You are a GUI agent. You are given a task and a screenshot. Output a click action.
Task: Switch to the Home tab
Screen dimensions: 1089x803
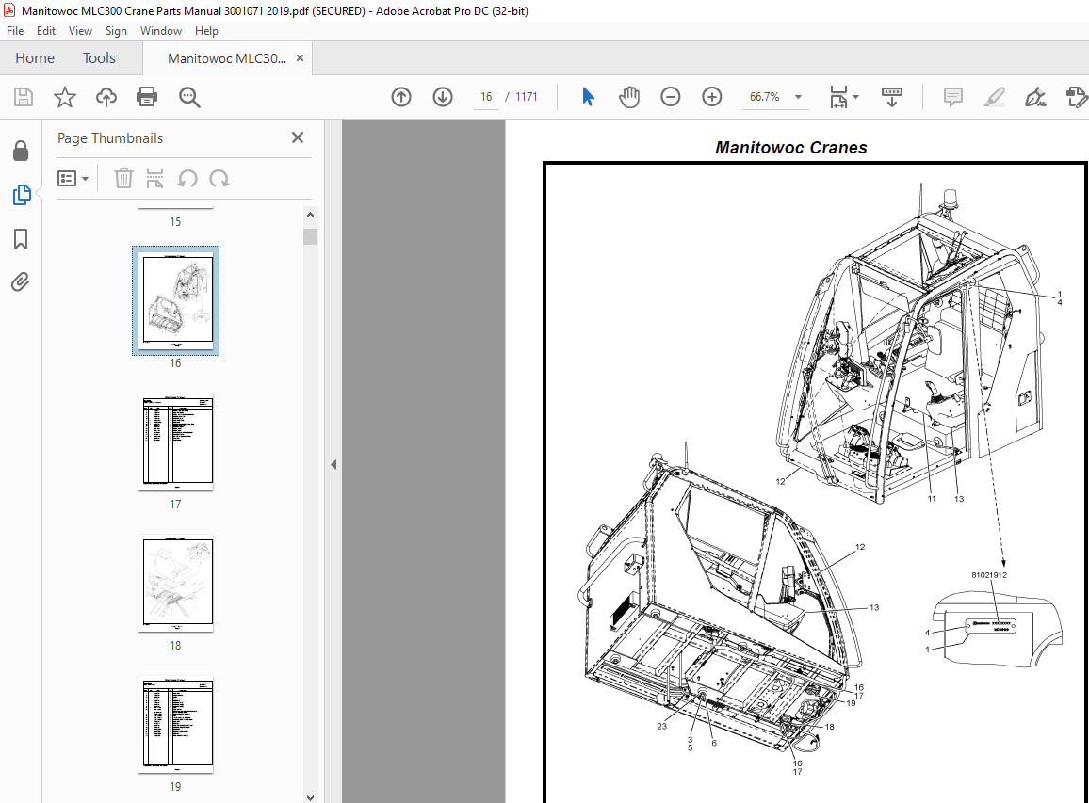tap(35, 58)
